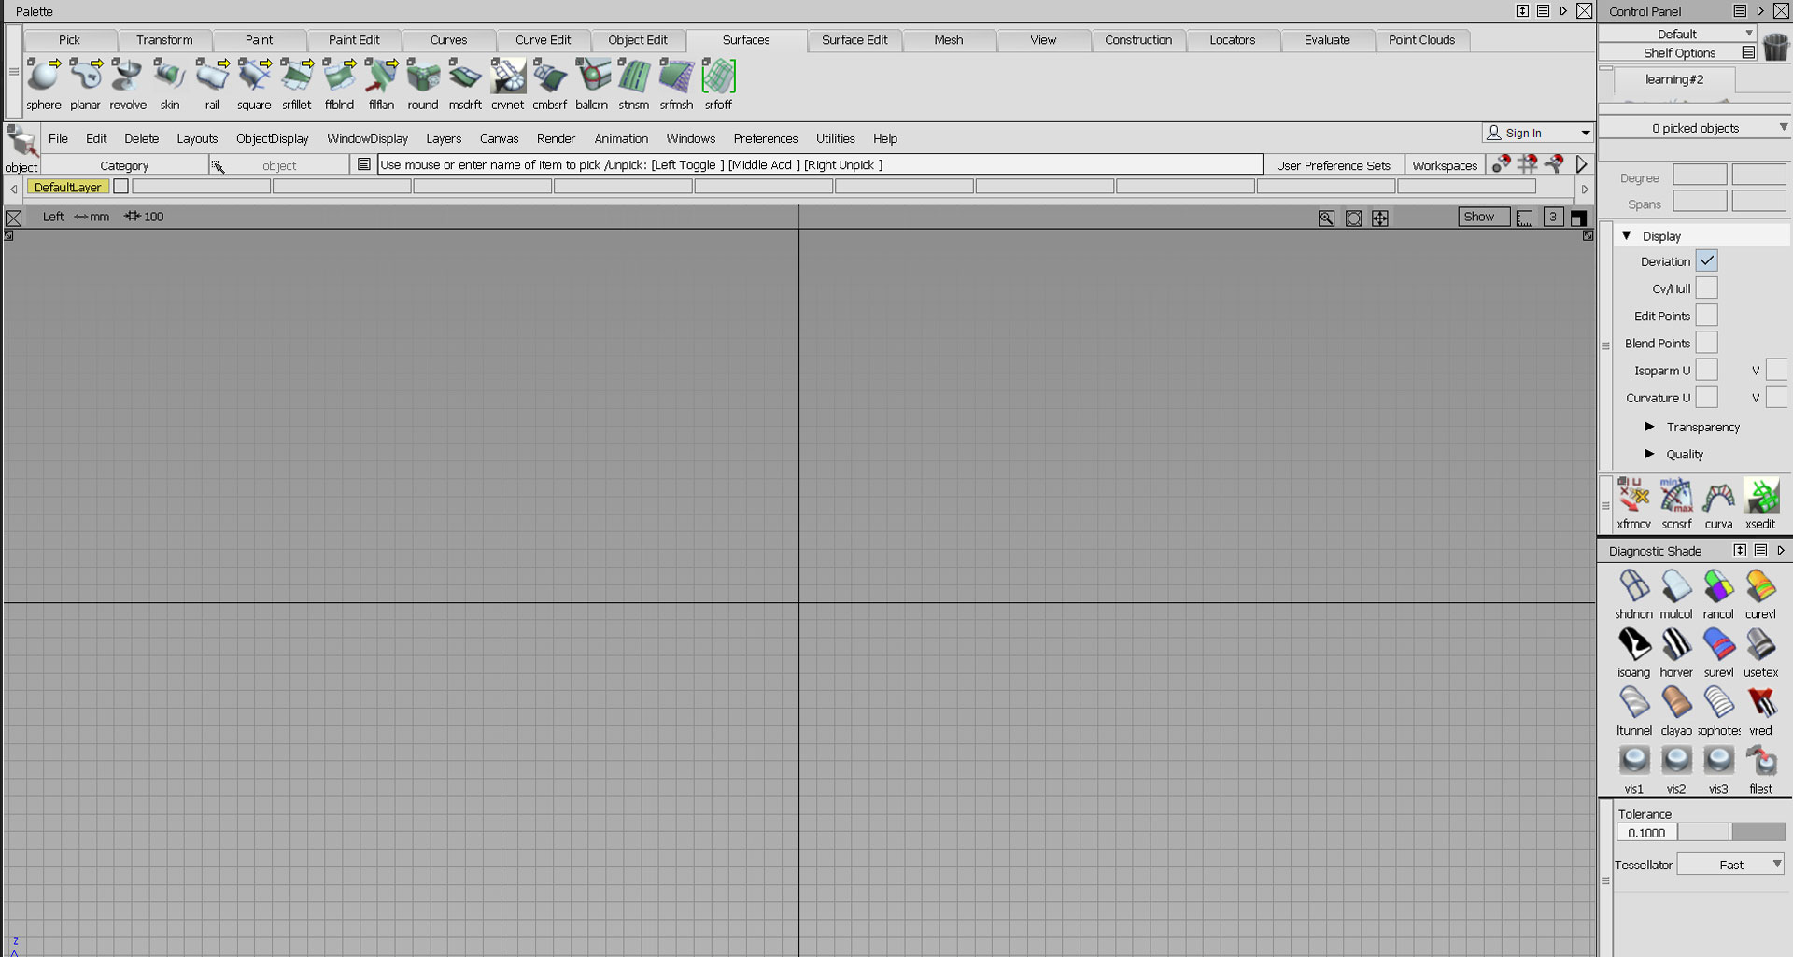The height and width of the screenshot is (957, 1793).
Task: Select the sphere surface tool
Action: tap(43, 77)
